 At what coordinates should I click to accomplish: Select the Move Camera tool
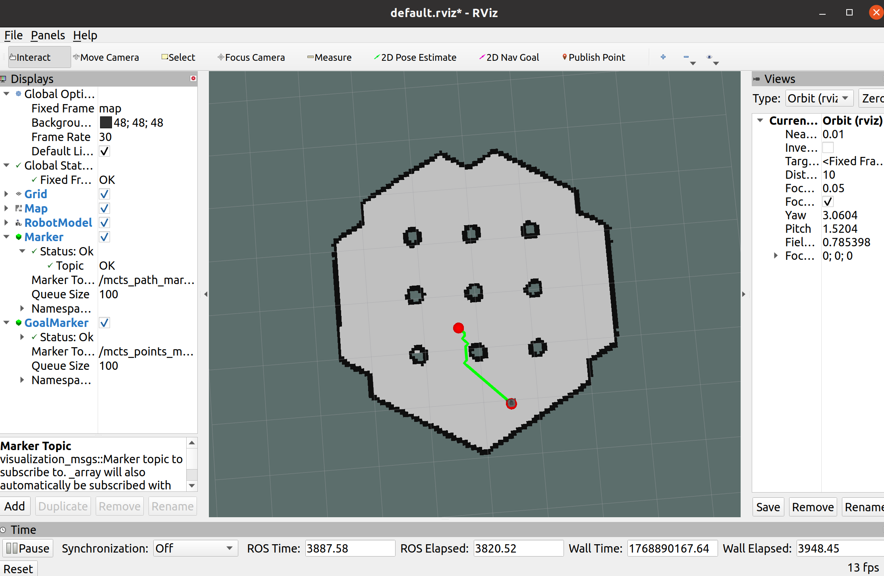coord(106,58)
